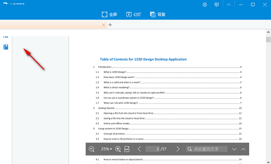Open the feedback message icon
This screenshot has width=271, height=164.
[x=217, y=5]
